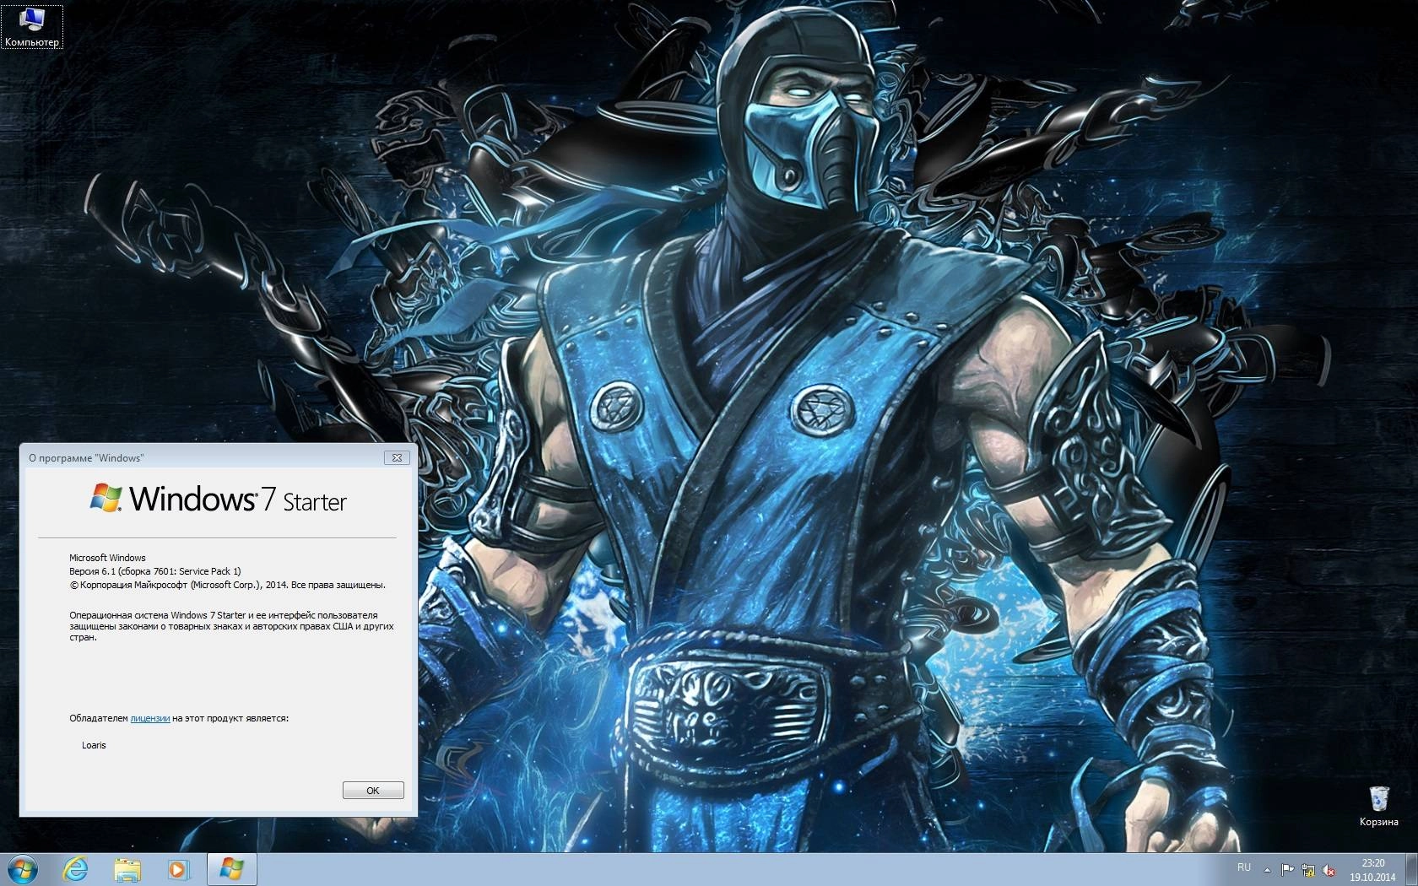Launch Windows Media Player from taskbar
This screenshot has height=886, width=1418.
pos(179,869)
